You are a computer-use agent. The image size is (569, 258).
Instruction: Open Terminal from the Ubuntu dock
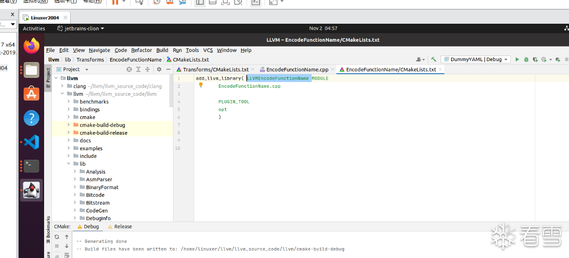pyautogui.click(x=31, y=166)
